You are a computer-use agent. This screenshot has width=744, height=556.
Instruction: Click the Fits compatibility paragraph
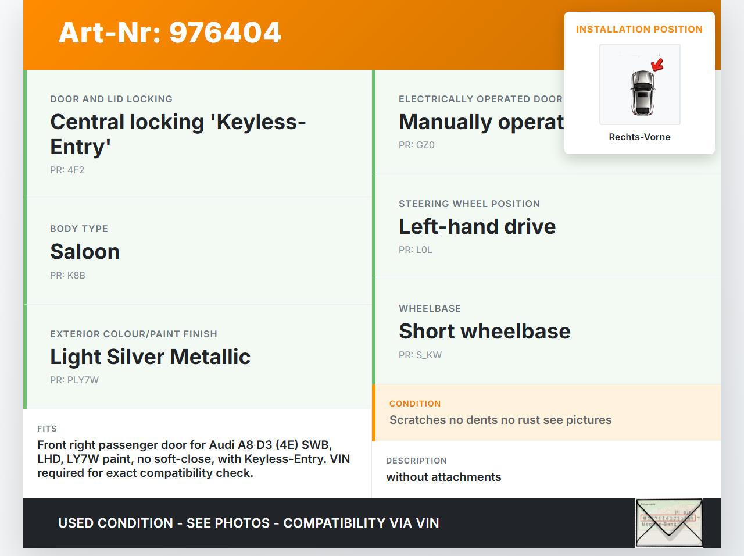(194, 459)
